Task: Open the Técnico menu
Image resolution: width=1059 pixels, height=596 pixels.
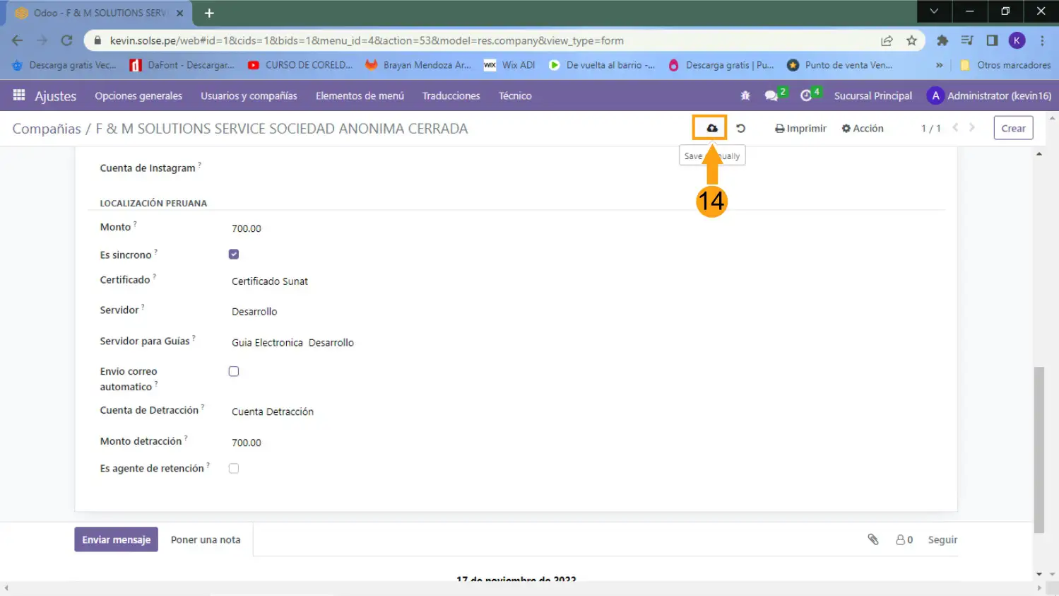Action: point(515,95)
